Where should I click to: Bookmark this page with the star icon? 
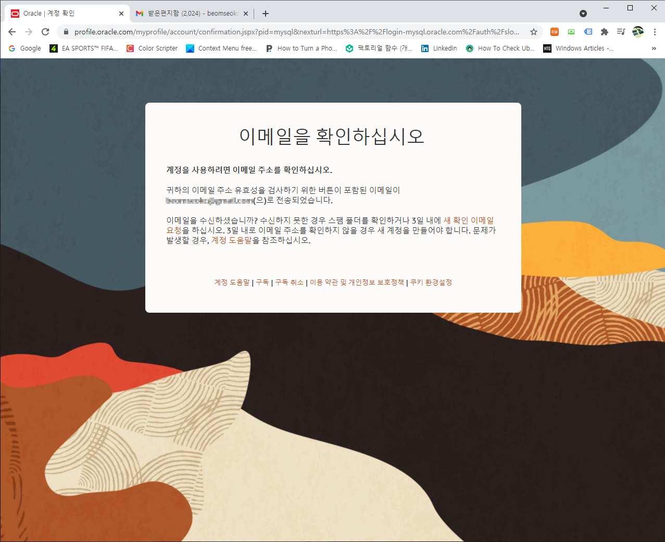click(x=534, y=32)
